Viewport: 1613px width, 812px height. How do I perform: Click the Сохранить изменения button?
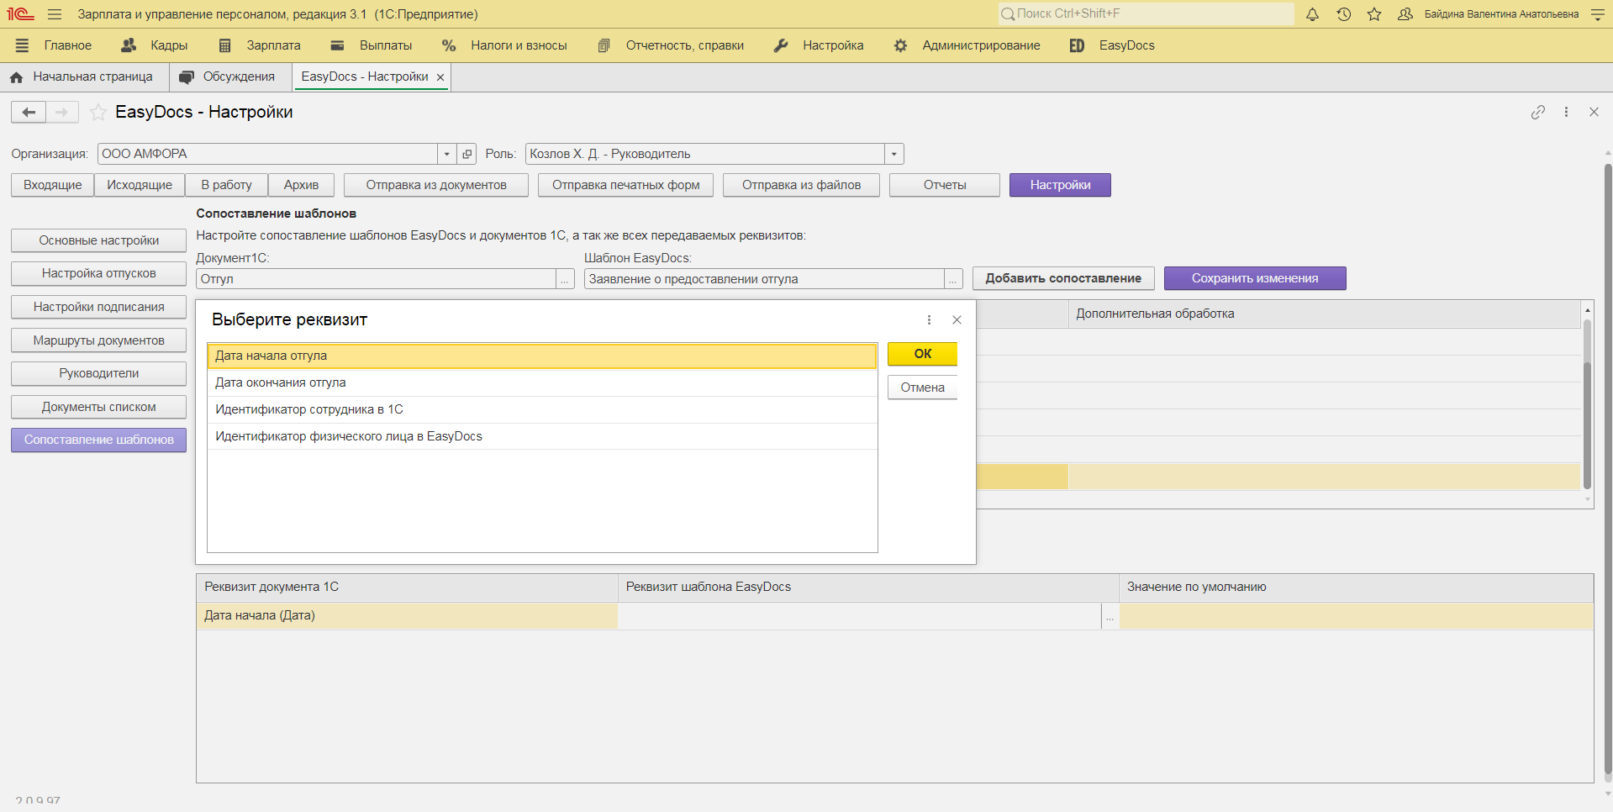click(x=1254, y=278)
